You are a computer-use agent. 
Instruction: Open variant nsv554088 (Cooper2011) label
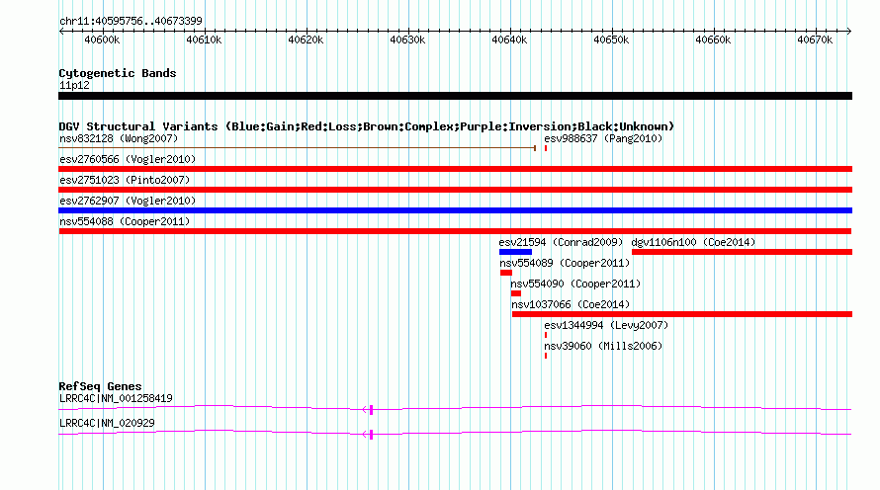(x=125, y=221)
